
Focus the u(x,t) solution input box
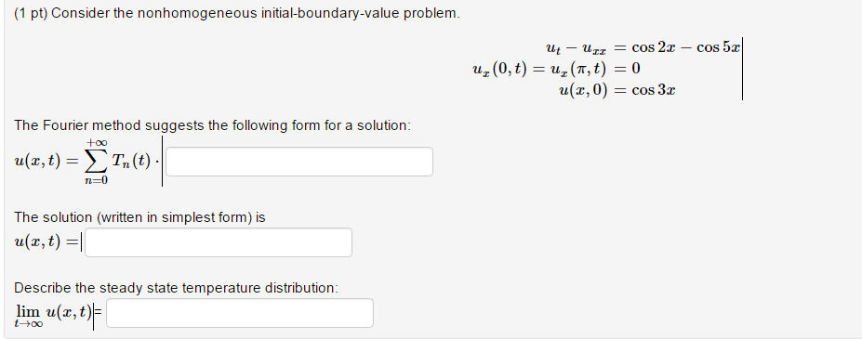(219, 242)
